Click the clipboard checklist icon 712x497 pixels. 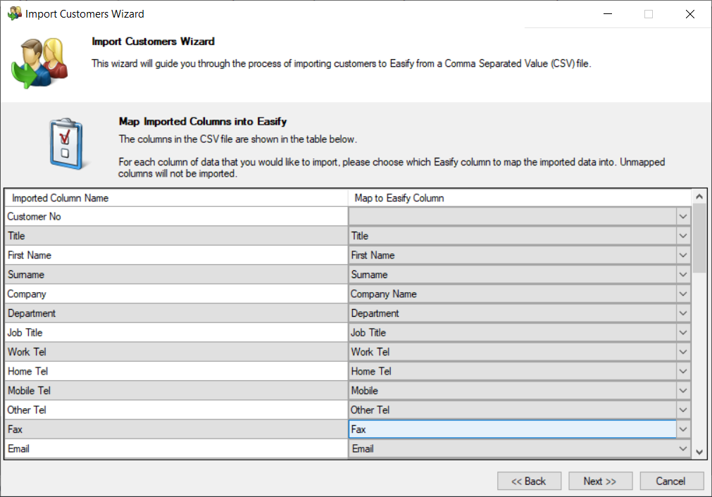(x=68, y=143)
